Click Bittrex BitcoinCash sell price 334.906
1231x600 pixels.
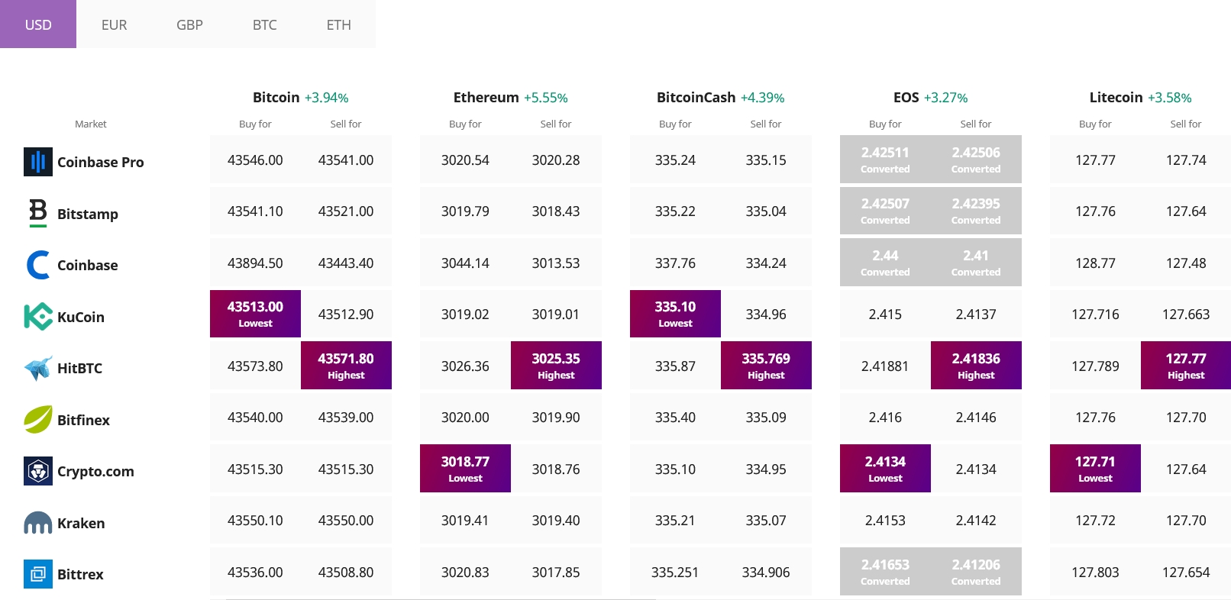[x=766, y=573]
